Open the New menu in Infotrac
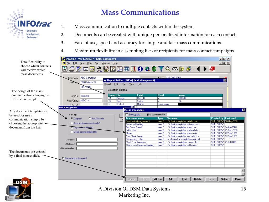This screenshot has height=202, width=269. coord(82,63)
